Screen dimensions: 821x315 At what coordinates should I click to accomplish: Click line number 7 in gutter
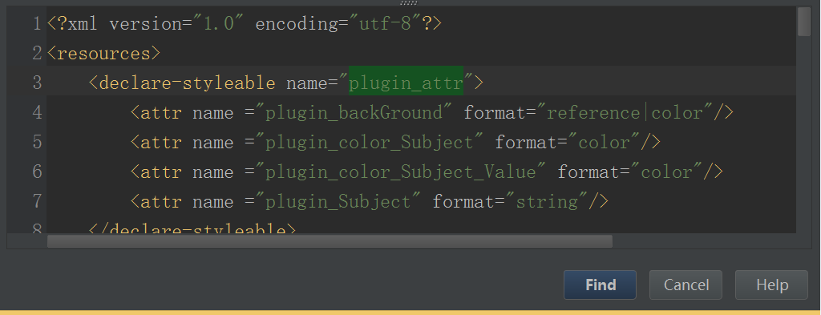(x=37, y=201)
